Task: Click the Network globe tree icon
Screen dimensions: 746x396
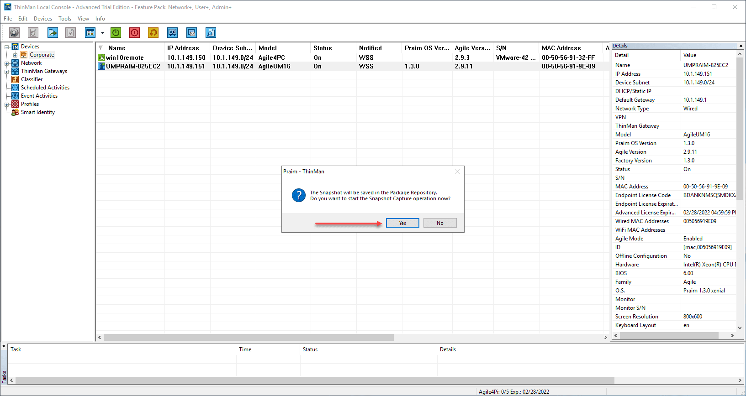Action: [15, 63]
